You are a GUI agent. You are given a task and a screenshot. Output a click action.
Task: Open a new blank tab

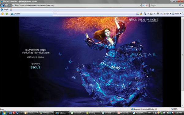coord(55,14)
